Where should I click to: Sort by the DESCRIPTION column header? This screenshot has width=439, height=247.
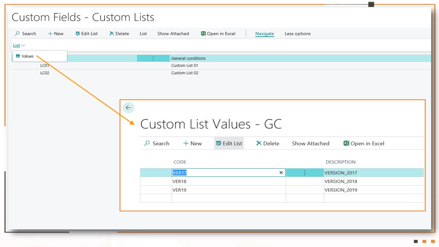[x=341, y=162]
